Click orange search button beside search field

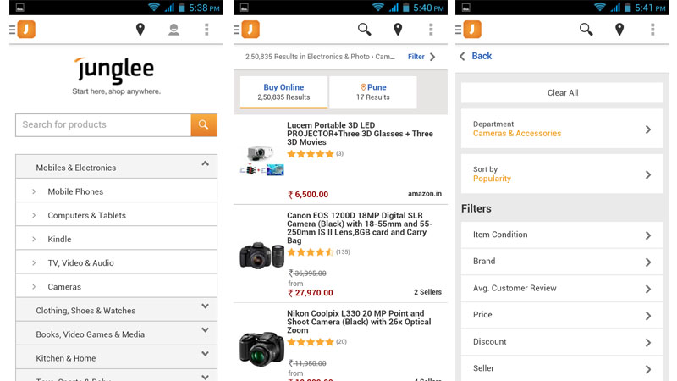pyautogui.click(x=204, y=124)
